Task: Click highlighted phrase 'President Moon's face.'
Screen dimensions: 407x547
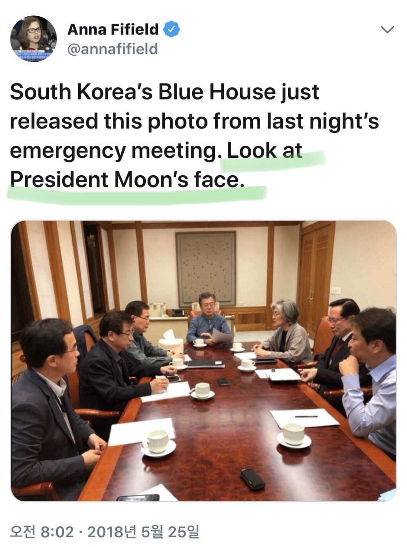Action: click(127, 180)
